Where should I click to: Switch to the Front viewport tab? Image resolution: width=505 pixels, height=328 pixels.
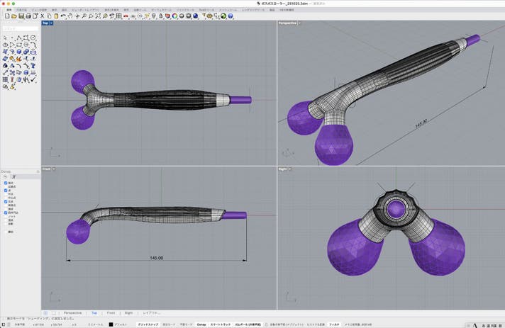(x=111, y=312)
